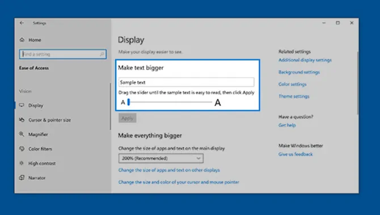Click the Apply button
380x215 pixels.
[127, 118]
